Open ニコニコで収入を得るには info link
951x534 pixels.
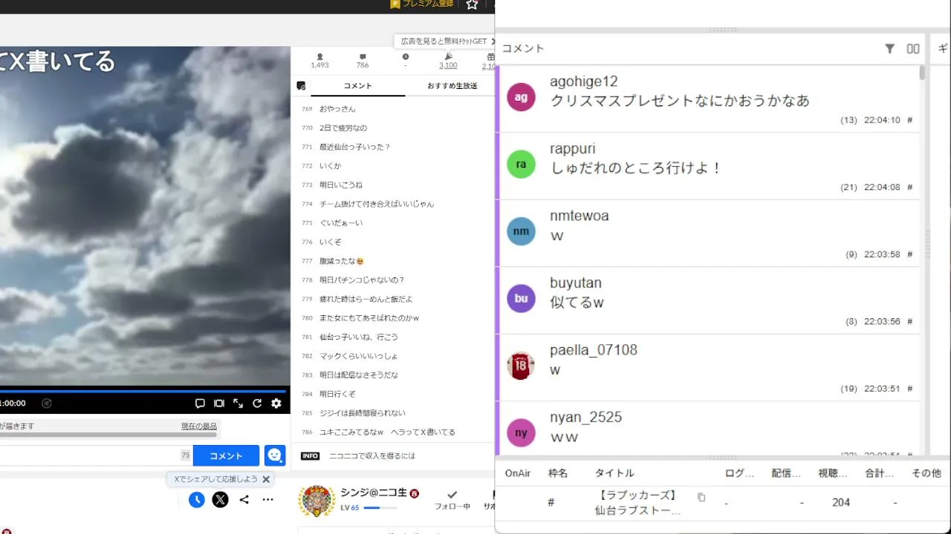(372, 456)
